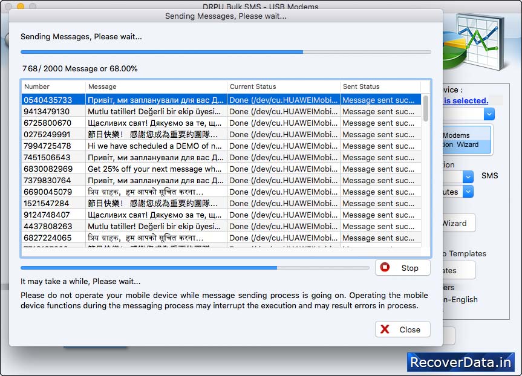Click the Sent Status cell for 7994725478
Viewport: 522px width, 376px height.
click(x=380, y=146)
